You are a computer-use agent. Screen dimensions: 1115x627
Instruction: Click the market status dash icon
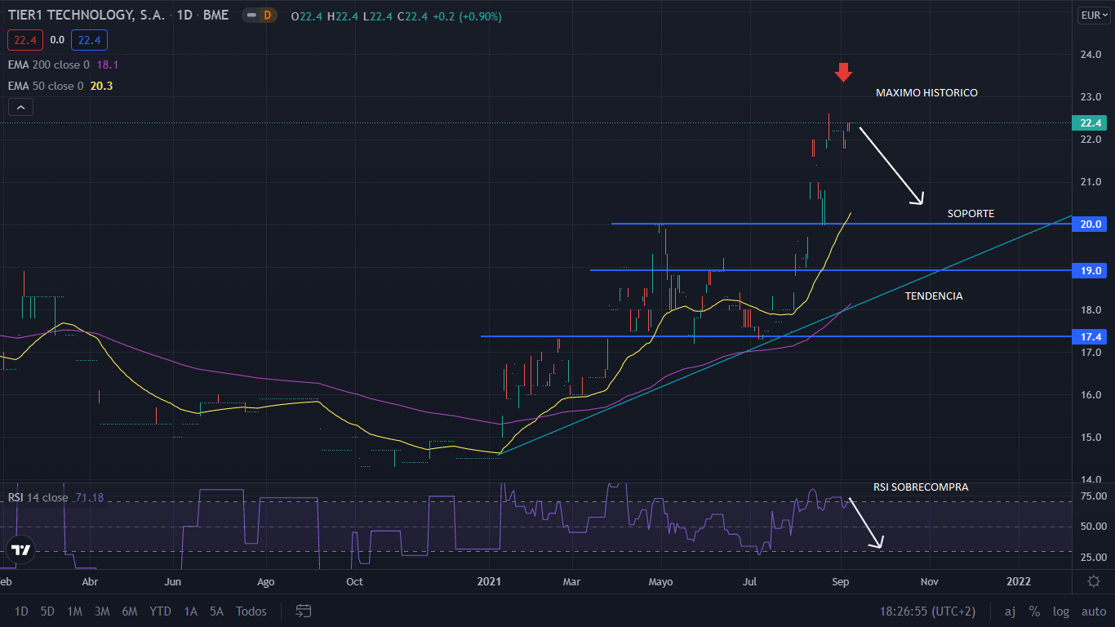(x=250, y=16)
